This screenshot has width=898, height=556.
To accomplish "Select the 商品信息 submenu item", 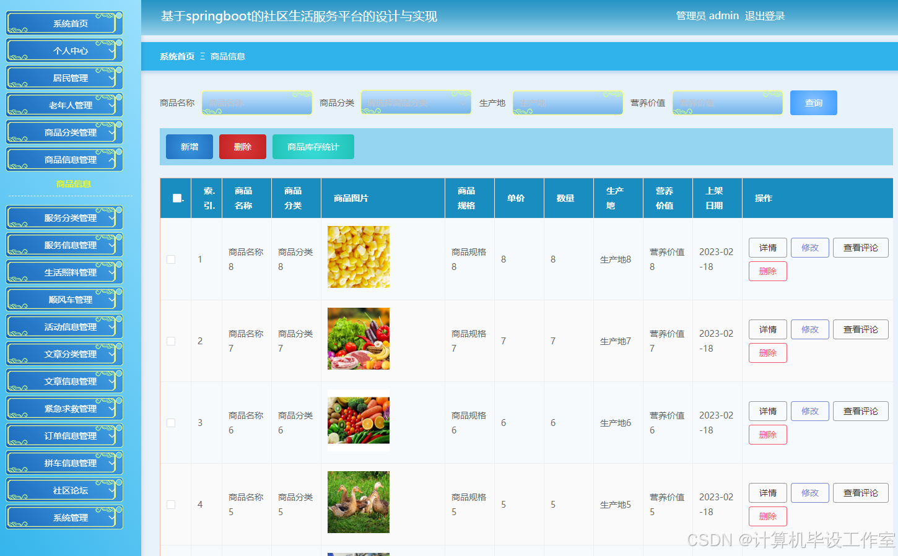I will (x=73, y=184).
